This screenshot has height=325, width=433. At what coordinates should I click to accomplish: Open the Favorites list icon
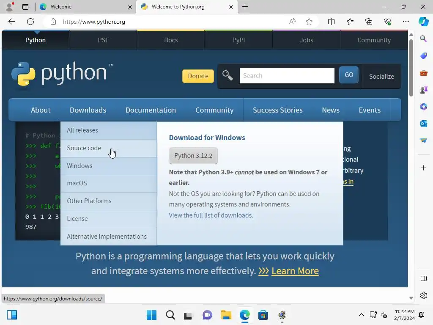pos(350,22)
